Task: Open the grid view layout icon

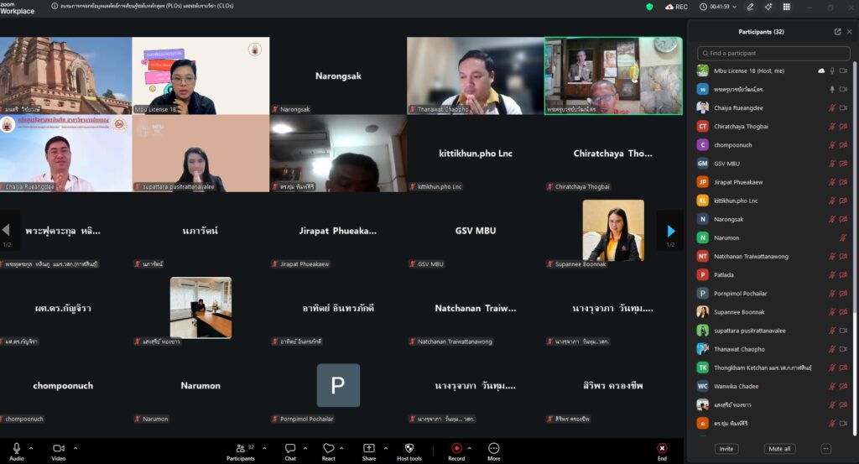Action: point(786,7)
